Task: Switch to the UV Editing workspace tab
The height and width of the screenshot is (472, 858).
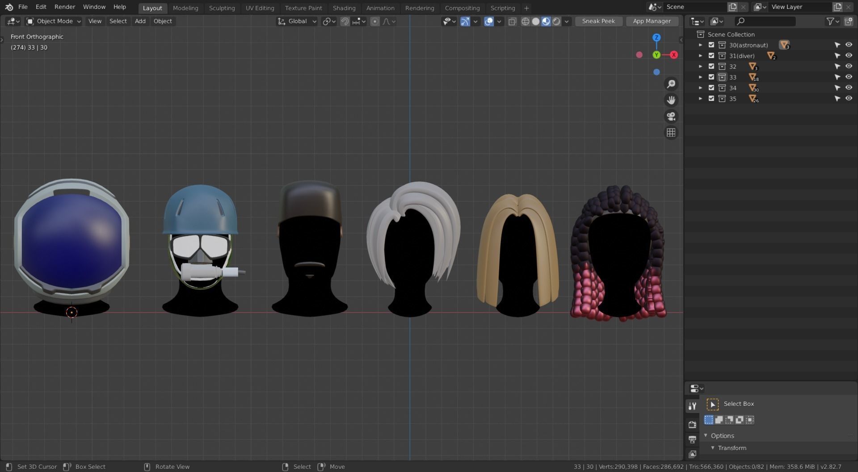Action: tap(260, 8)
